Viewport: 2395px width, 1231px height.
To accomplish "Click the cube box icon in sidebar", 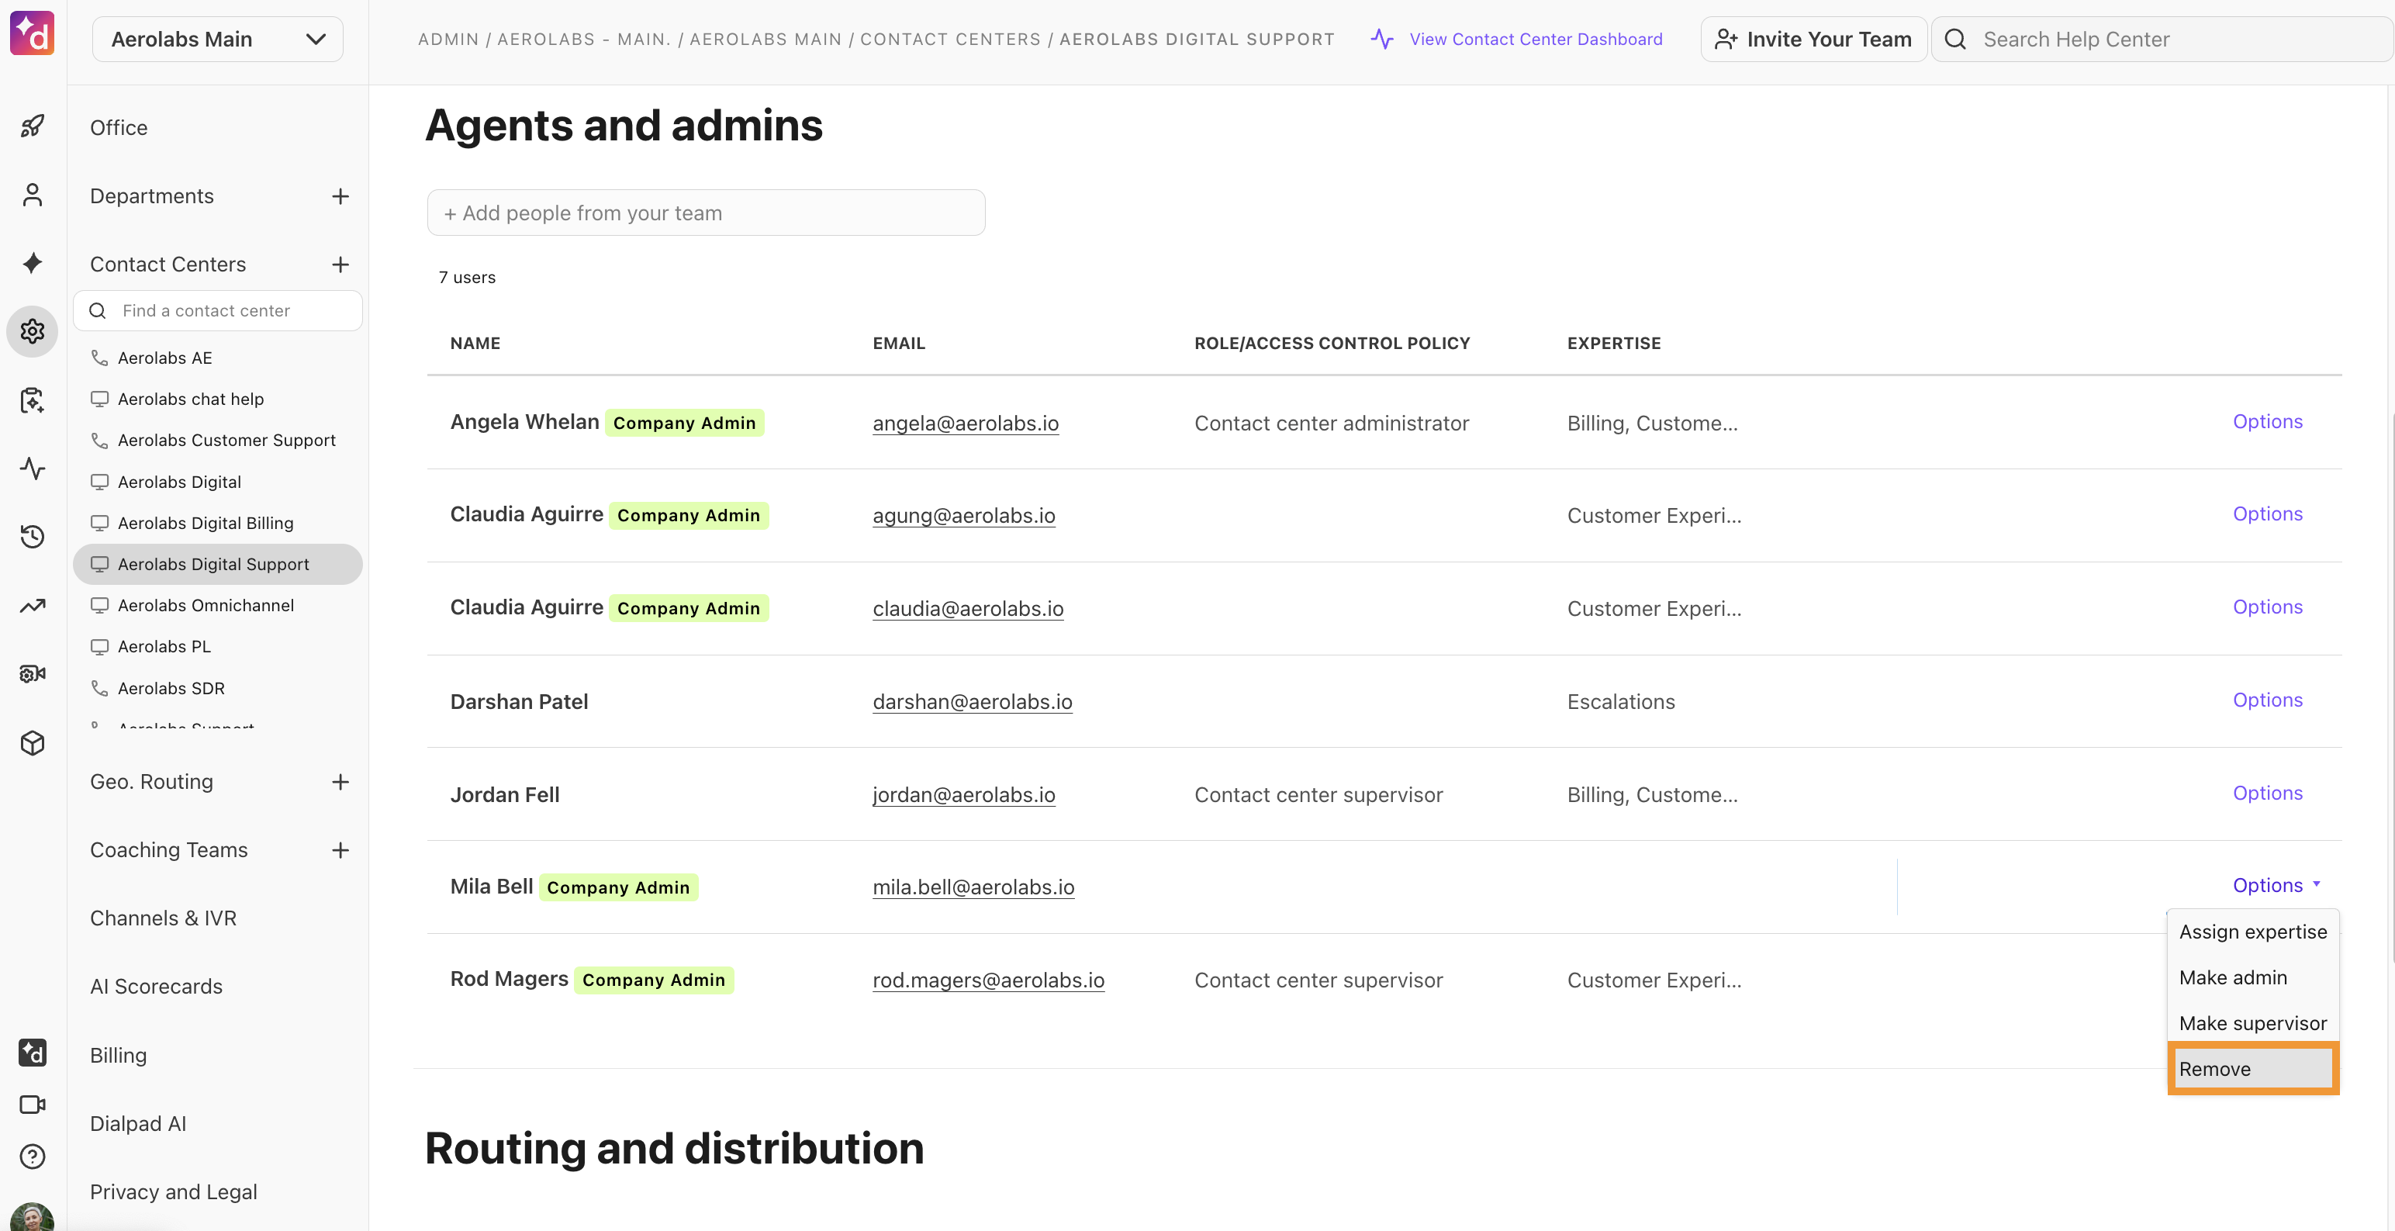I will pyautogui.click(x=33, y=743).
